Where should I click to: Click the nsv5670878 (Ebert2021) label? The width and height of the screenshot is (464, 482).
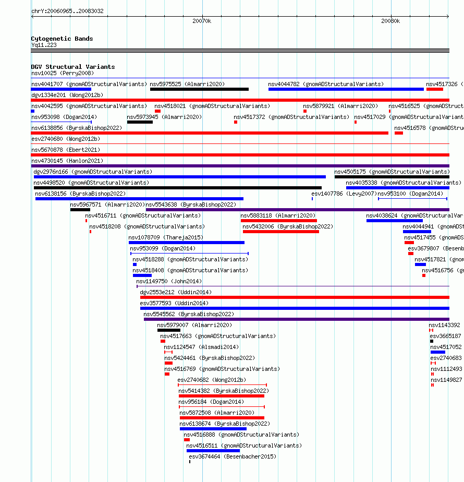click(x=66, y=150)
